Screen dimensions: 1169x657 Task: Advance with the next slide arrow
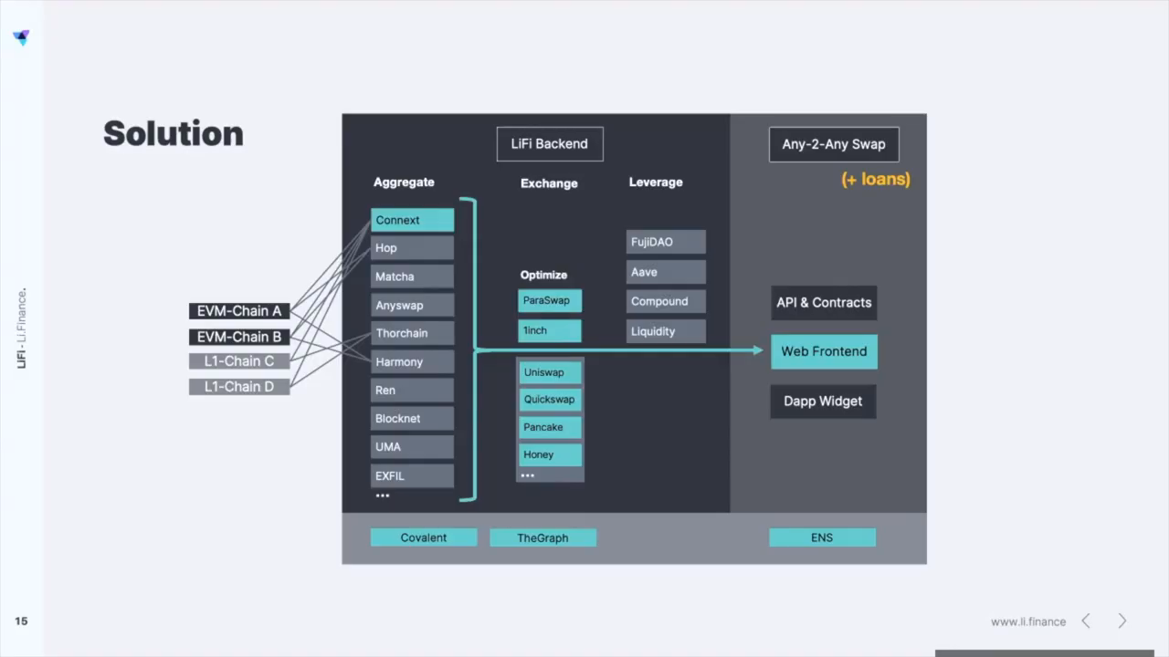point(1122,621)
